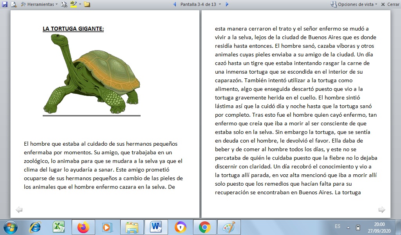Screen dimensions: 401x235
Task: Turn to previous page with bottom-left arrow
Action: [x=19, y=210]
